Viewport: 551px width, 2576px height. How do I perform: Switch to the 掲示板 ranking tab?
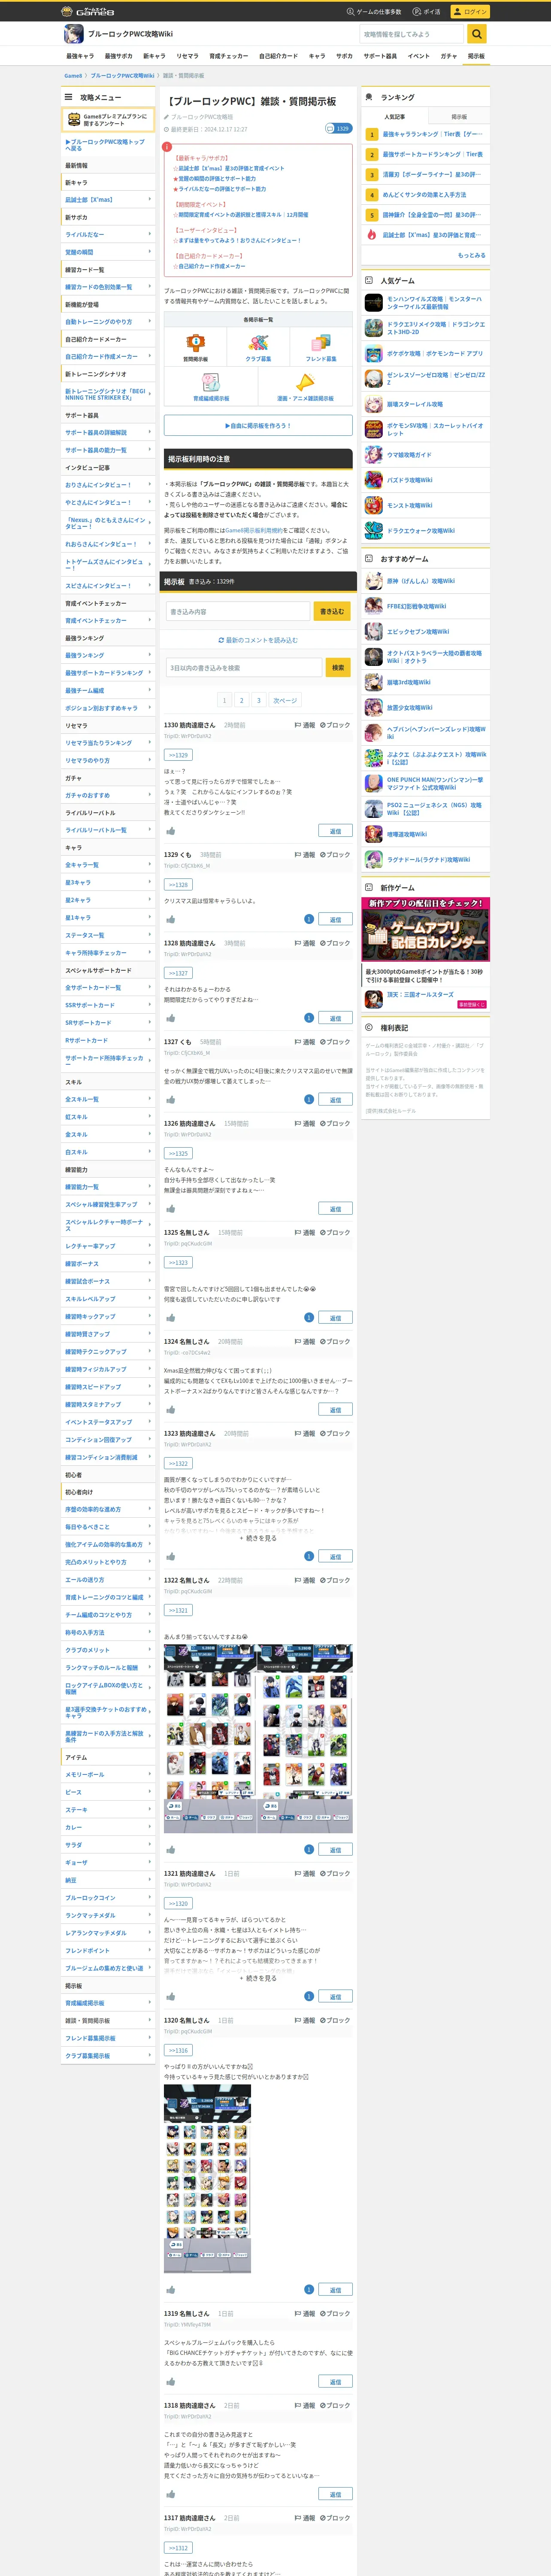point(459,117)
